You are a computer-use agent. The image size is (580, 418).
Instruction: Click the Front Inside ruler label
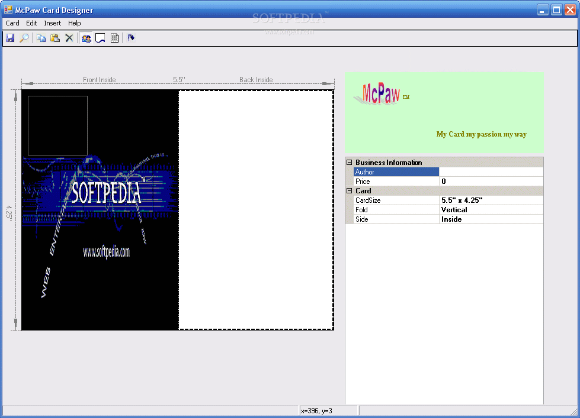coord(99,80)
